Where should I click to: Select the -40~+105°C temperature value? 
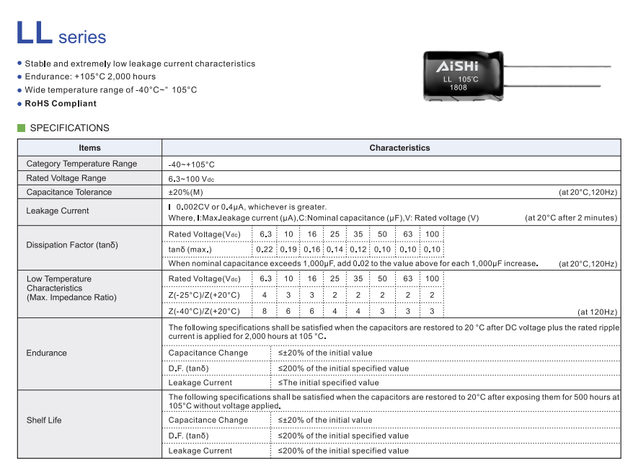191,164
